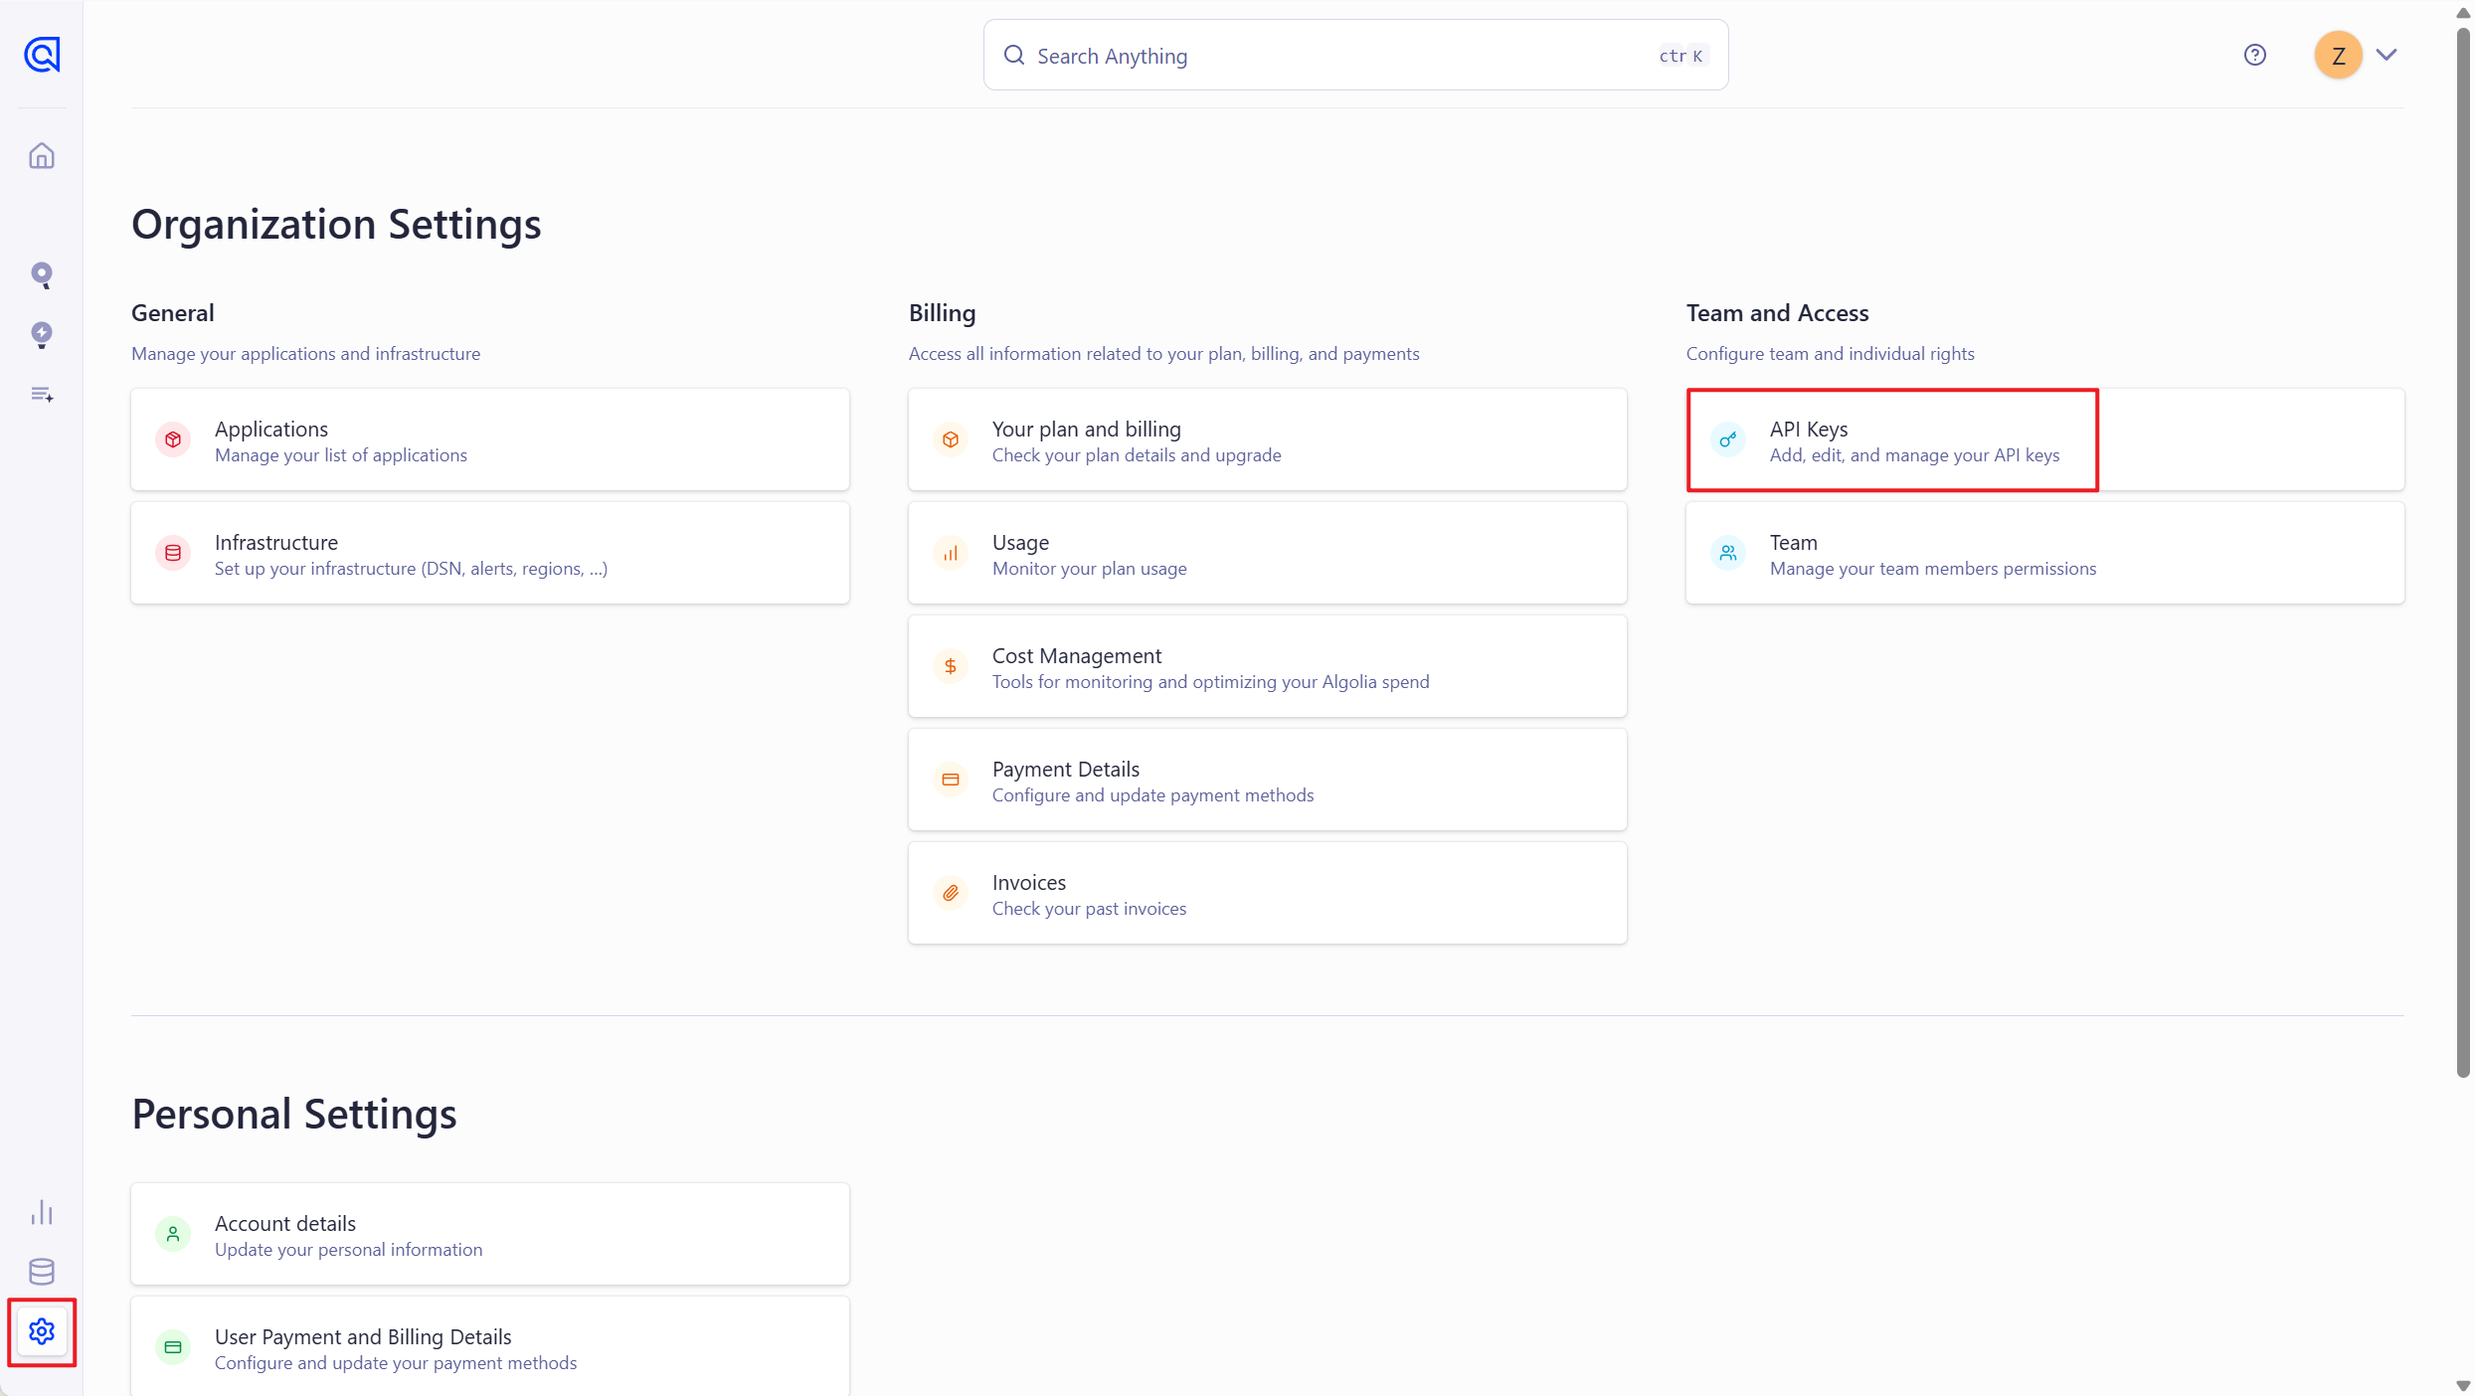Click the list-plus icon in sidebar

pyautogui.click(x=42, y=395)
